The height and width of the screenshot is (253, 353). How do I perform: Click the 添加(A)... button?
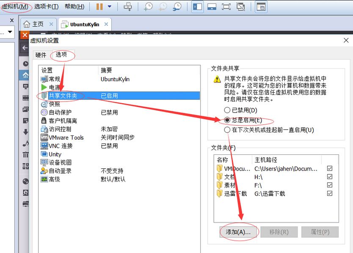(238, 232)
